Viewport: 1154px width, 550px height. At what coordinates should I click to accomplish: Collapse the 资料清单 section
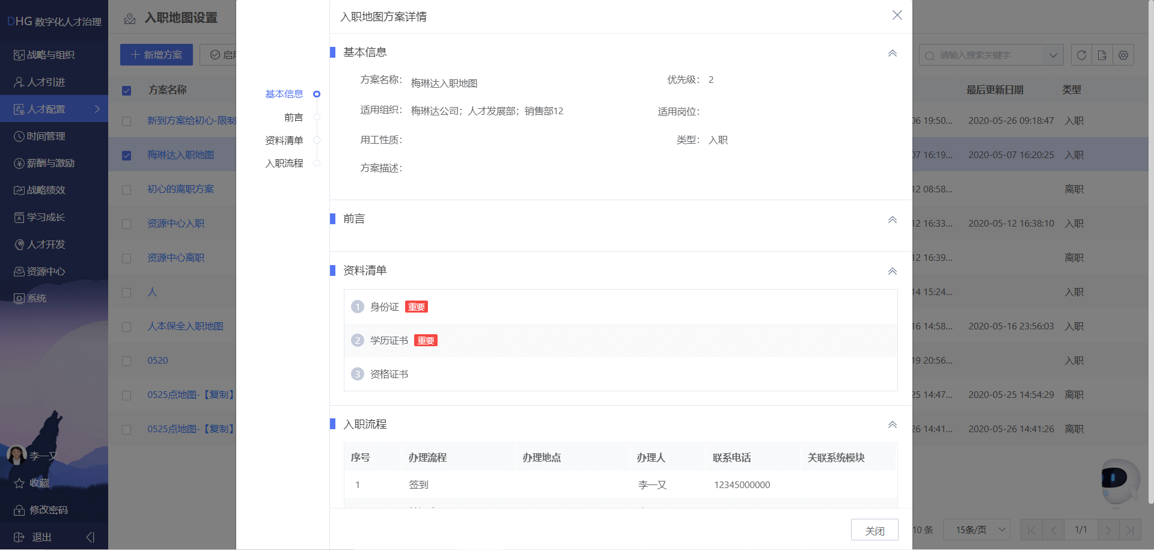(893, 271)
